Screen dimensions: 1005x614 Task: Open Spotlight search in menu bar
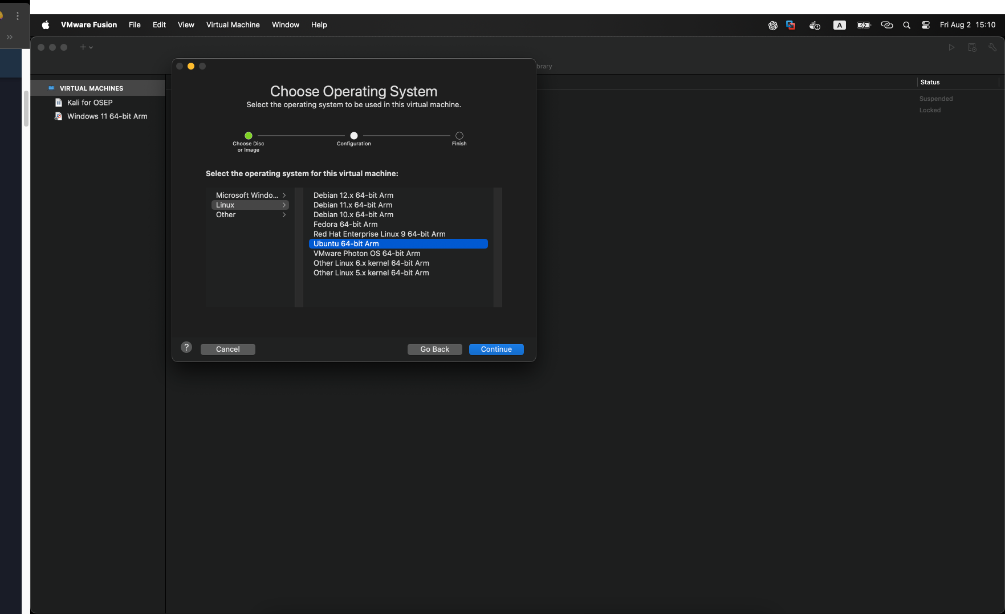coord(906,25)
